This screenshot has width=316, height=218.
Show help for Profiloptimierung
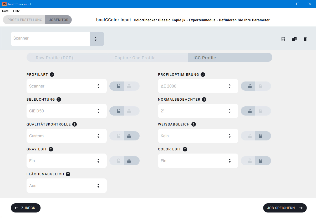pyautogui.click(x=203, y=75)
